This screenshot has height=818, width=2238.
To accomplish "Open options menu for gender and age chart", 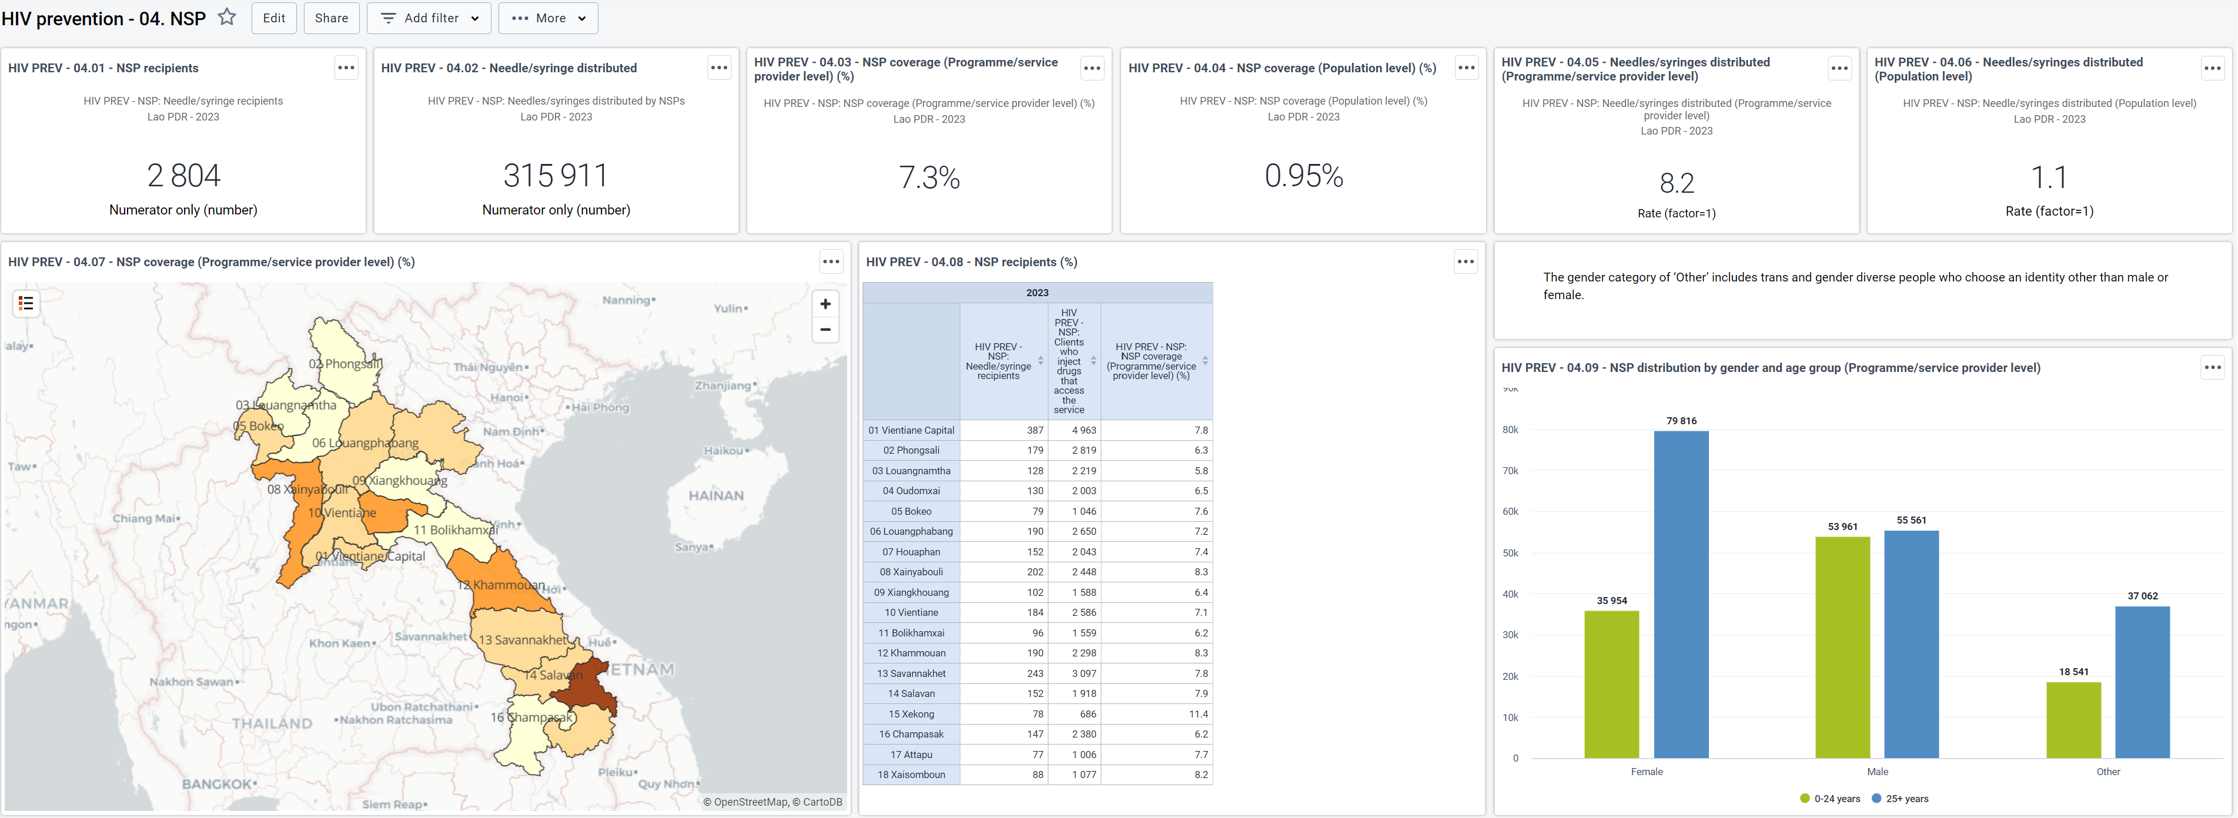I will (x=2213, y=367).
